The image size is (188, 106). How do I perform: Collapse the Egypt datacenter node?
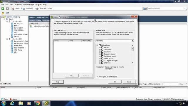click(5, 19)
